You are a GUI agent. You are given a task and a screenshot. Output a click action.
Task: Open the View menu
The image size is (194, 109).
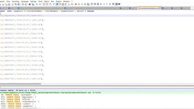[8, 1]
